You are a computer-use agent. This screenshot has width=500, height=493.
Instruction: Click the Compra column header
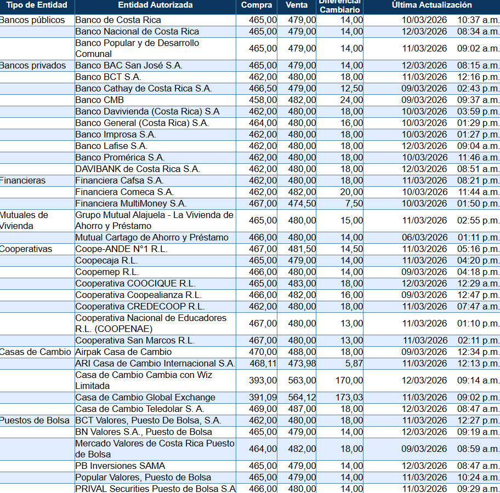click(x=257, y=5)
